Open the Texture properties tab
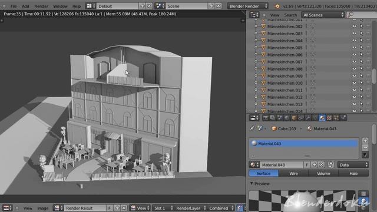 click(329, 118)
